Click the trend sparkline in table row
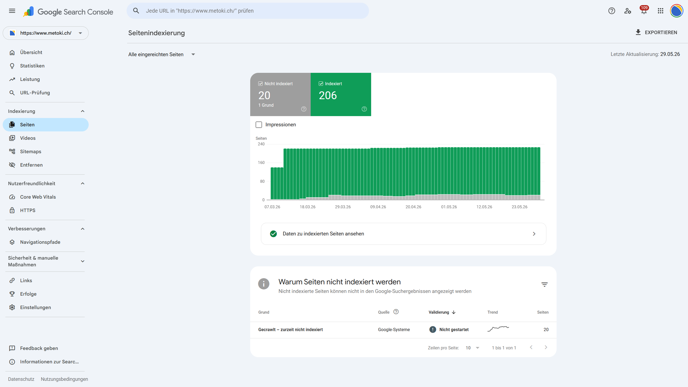The image size is (688, 387). (498, 329)
